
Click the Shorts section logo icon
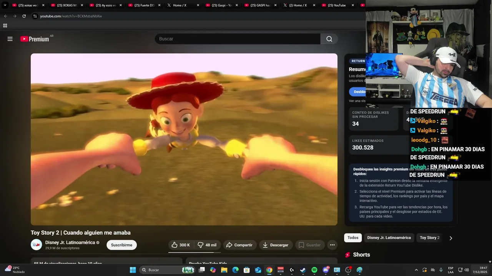click(347, 255)
